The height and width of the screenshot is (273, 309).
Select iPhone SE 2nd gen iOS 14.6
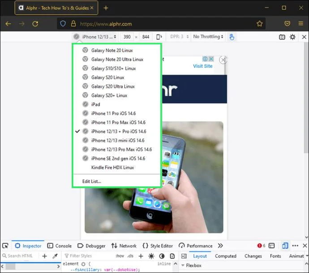[116, 158]
